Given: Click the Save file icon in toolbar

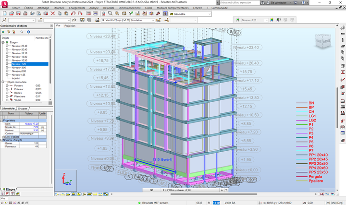Looking at the screenshot, I should pyautogui.click(x=17, y=14).
